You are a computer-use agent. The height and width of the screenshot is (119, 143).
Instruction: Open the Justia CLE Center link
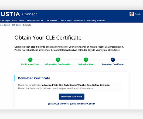[x=58, y=104]
